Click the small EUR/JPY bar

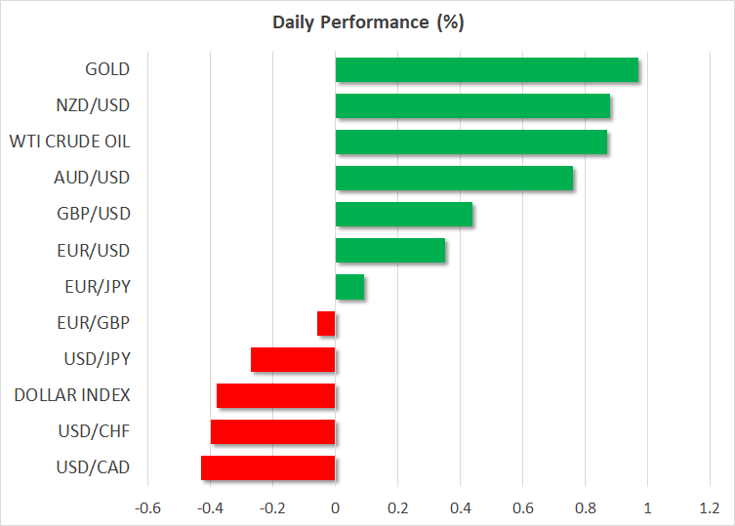[x=349, y=287]
